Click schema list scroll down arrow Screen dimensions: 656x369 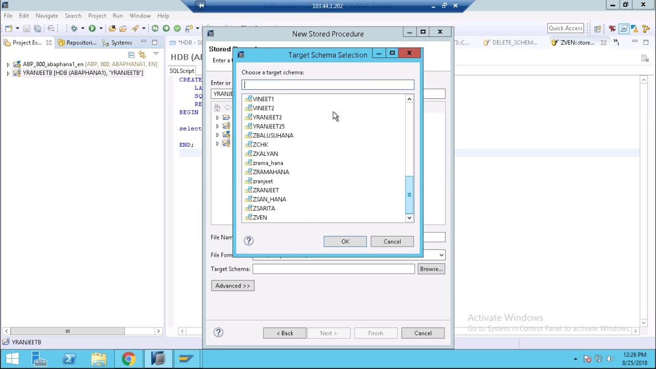tap(409, 218)
